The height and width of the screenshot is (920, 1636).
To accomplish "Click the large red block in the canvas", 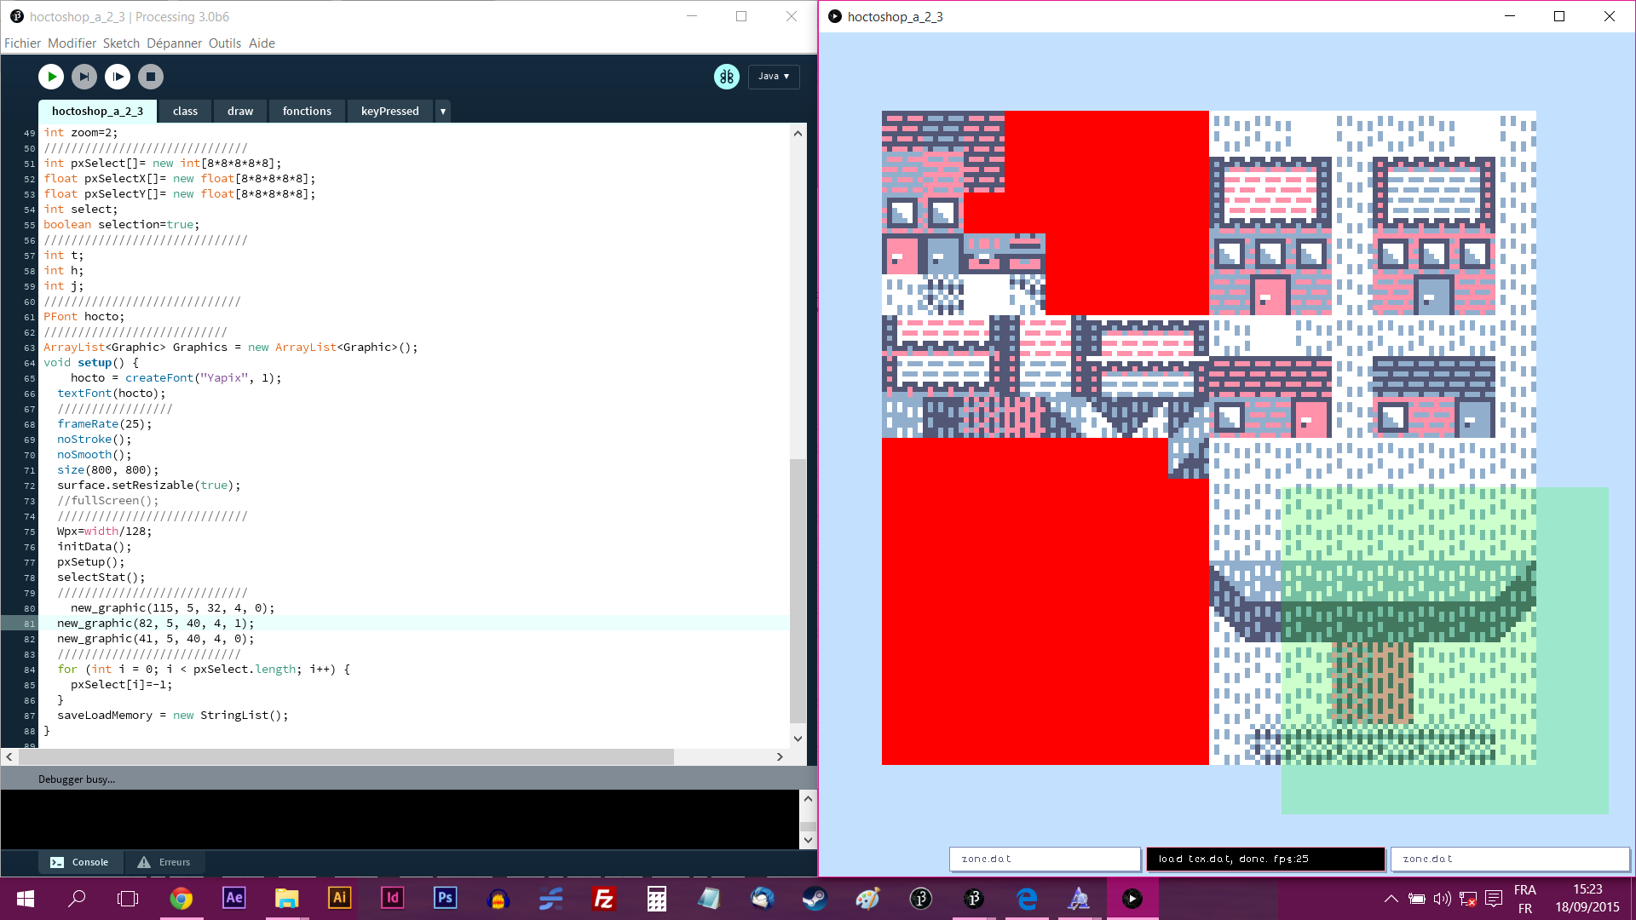I will coord(1045,601).
